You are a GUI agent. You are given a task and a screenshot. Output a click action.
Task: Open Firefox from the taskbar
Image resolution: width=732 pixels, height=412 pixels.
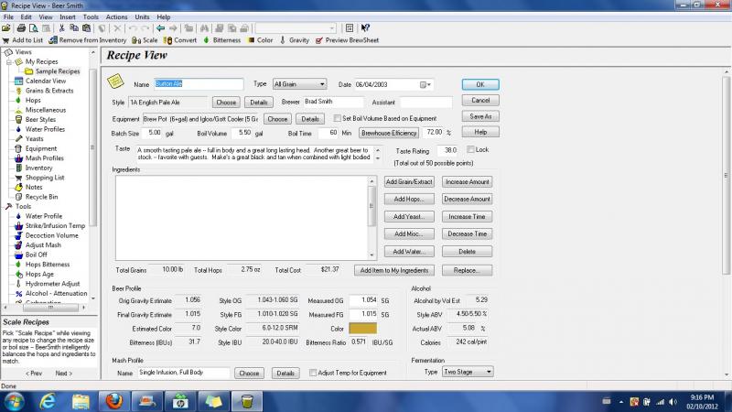[113, 401]
